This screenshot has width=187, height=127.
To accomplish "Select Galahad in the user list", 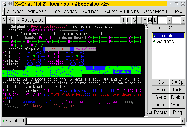I will (x=165, y=41).
